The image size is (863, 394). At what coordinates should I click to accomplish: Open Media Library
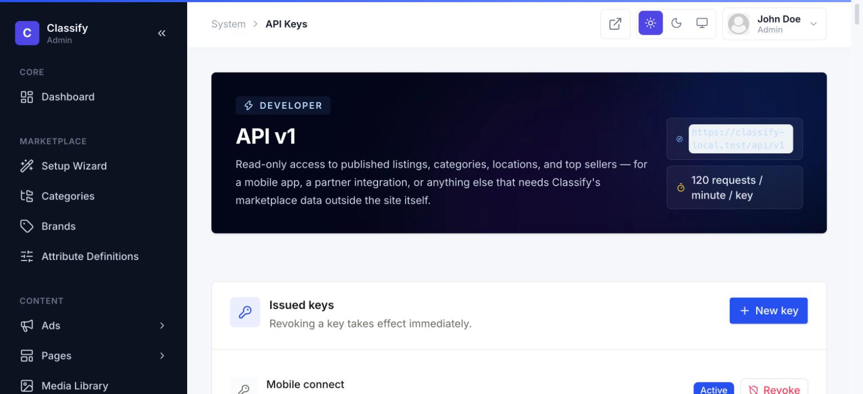94,386
